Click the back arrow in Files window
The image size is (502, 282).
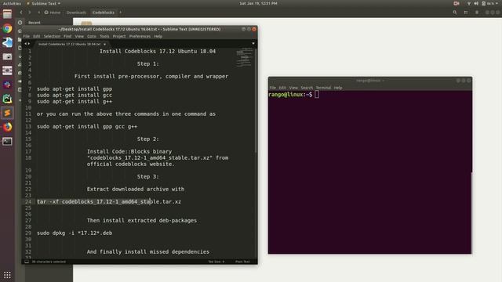[21, 13]
